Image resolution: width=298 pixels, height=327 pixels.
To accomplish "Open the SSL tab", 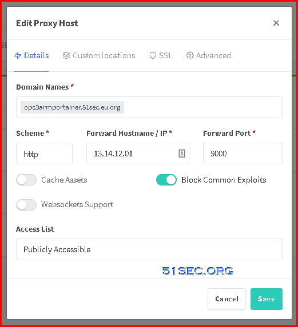I will [x=161, y=55].
